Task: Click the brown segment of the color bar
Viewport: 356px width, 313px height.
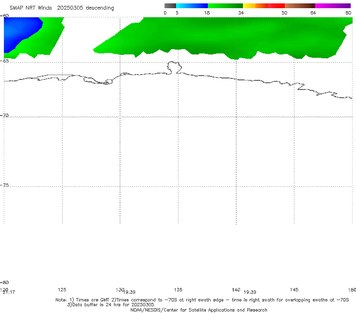Action: 300,6
